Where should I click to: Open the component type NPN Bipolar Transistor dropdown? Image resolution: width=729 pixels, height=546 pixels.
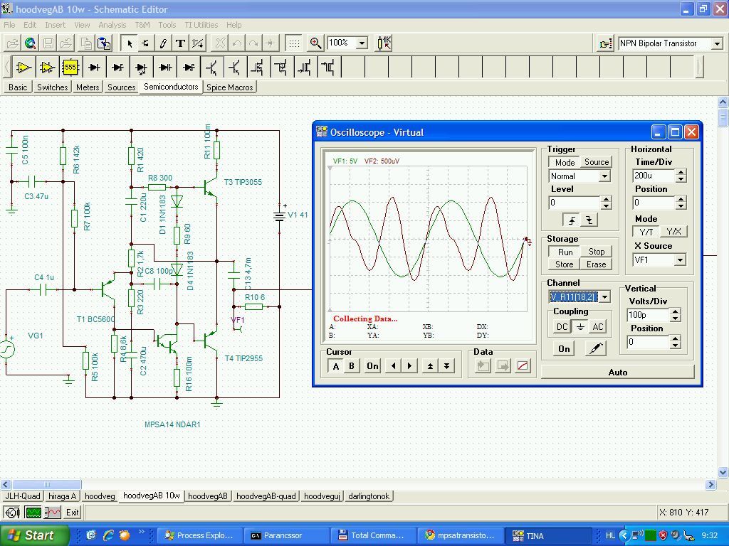716,43
